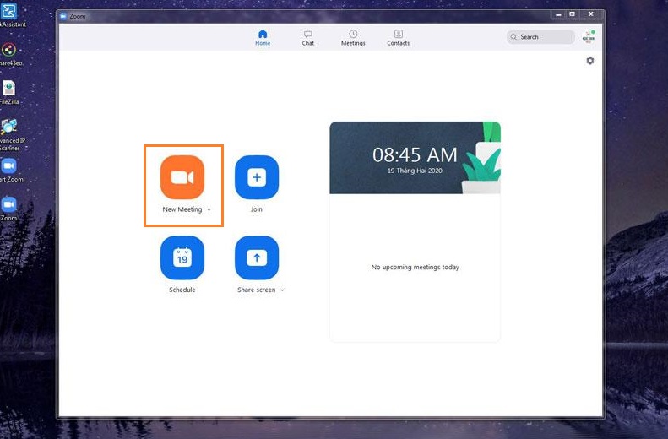Minimize the Zoom window
This screenshot has width=668, height=439.
(x=557, y=14)
